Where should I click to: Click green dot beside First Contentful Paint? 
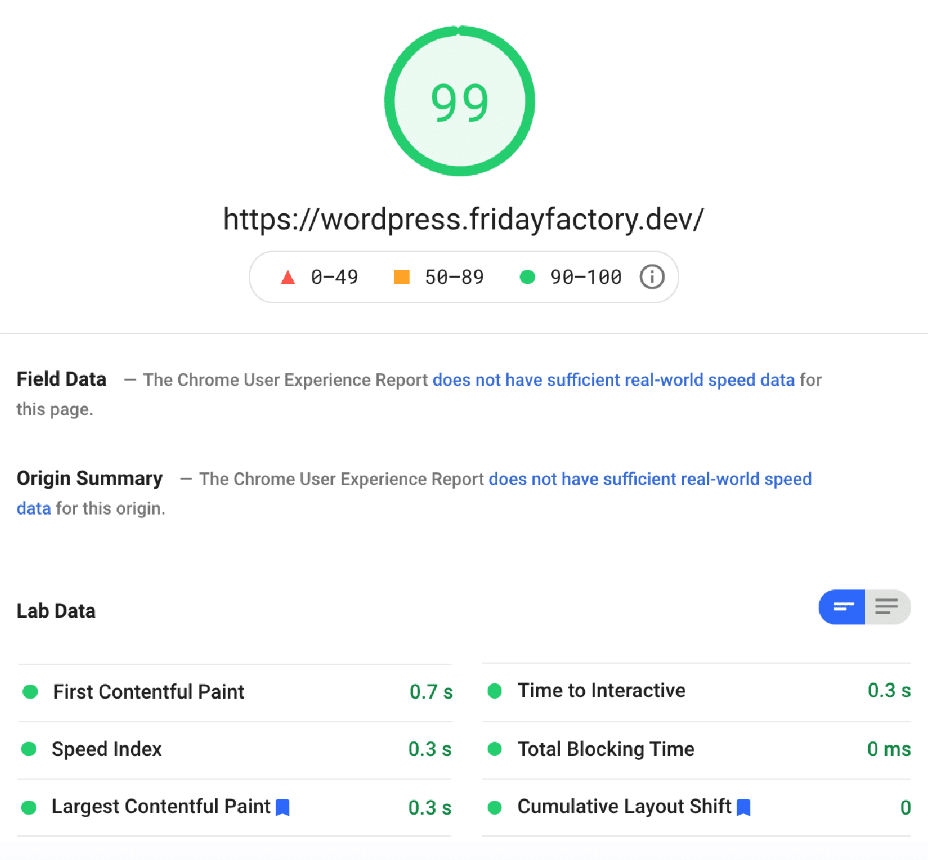point(30,692)
